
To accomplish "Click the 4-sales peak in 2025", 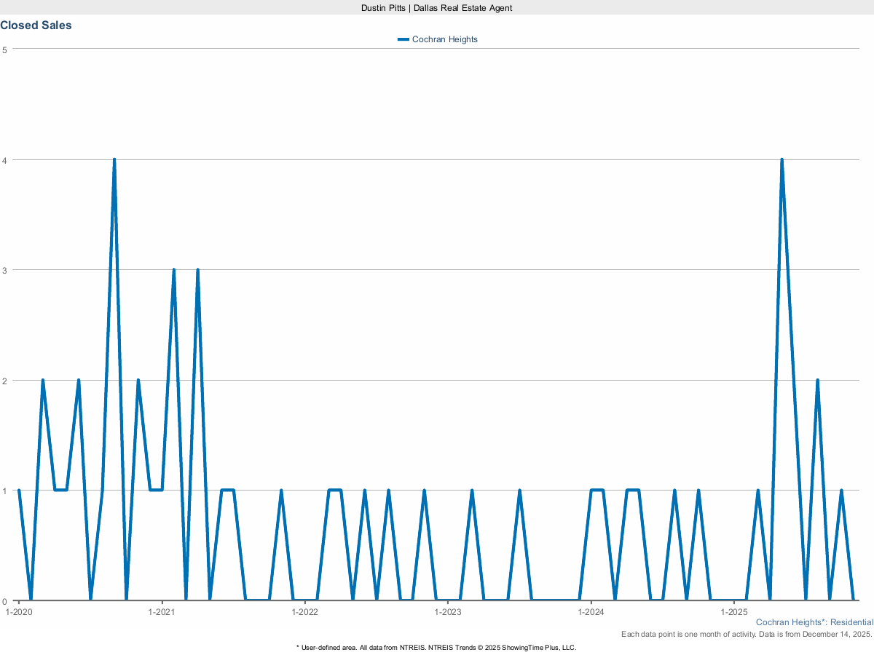I will [782, 159].
